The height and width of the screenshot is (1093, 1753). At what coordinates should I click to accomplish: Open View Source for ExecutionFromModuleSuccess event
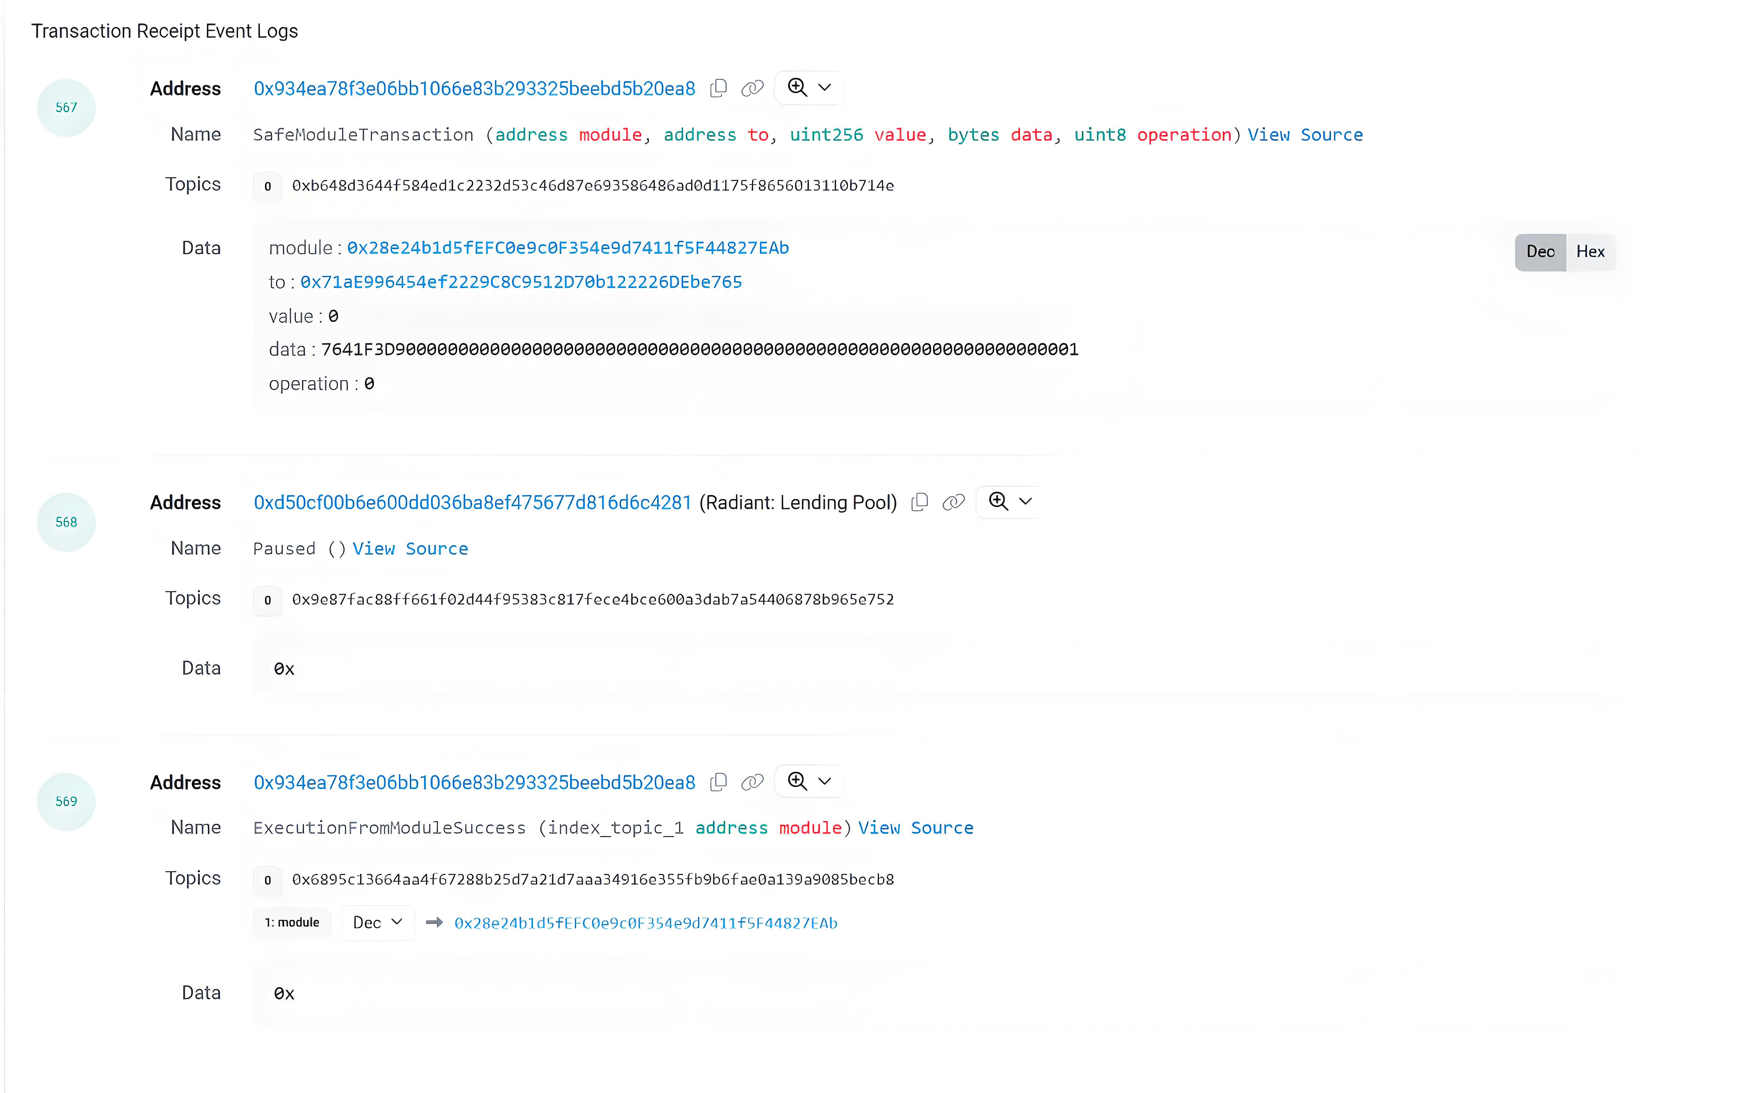[x=915, y=827]
